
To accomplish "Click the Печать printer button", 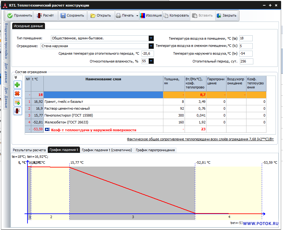I will (x=125, y=16).
